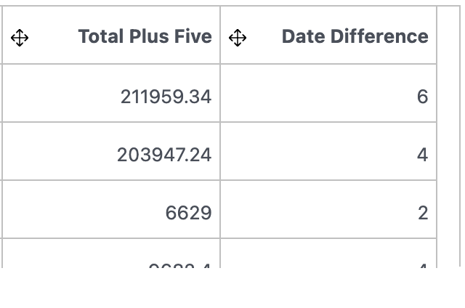Select the cell containing 6629
The height and width of the screenshot is (308, 465).
[x=111, y=209]
